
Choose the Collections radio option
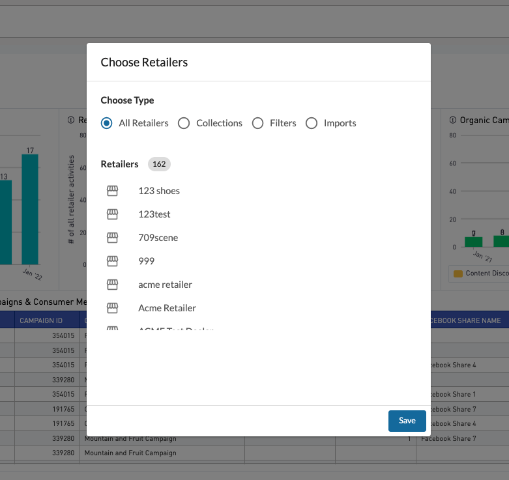click(x=184, y=123)
